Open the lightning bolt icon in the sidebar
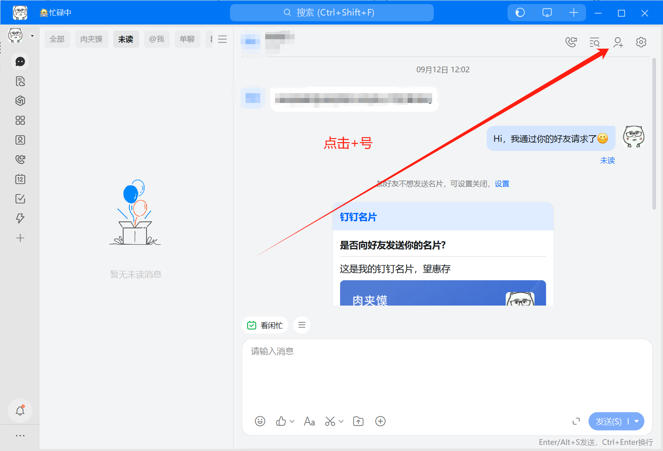The height and width of the screenshot is (451, 663). point(20,218)
